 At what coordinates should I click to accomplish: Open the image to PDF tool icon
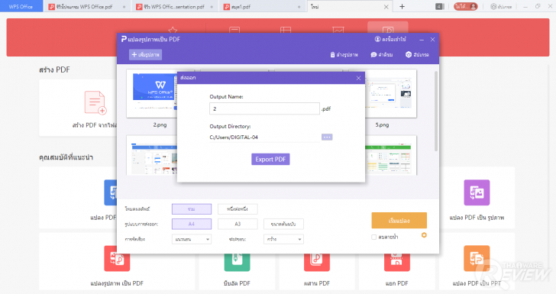pyautogui.click(x=117, y=258)
